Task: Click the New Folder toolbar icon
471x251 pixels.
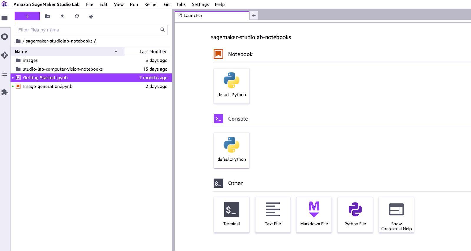Action: click(x=47, y=16)
